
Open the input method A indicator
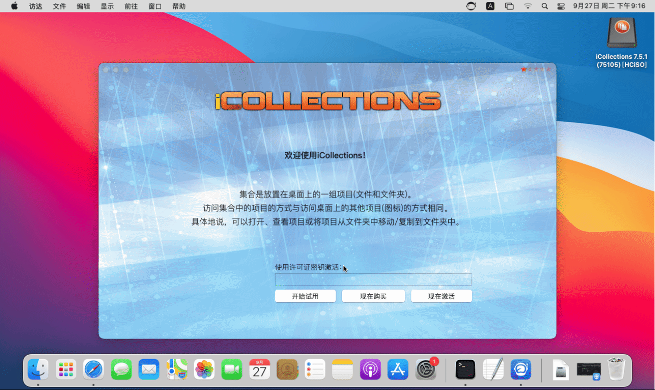pyautogui.click(x=490, y=6)
